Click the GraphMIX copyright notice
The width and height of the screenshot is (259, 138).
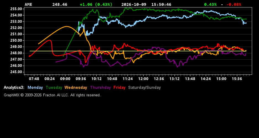[52, 95]
